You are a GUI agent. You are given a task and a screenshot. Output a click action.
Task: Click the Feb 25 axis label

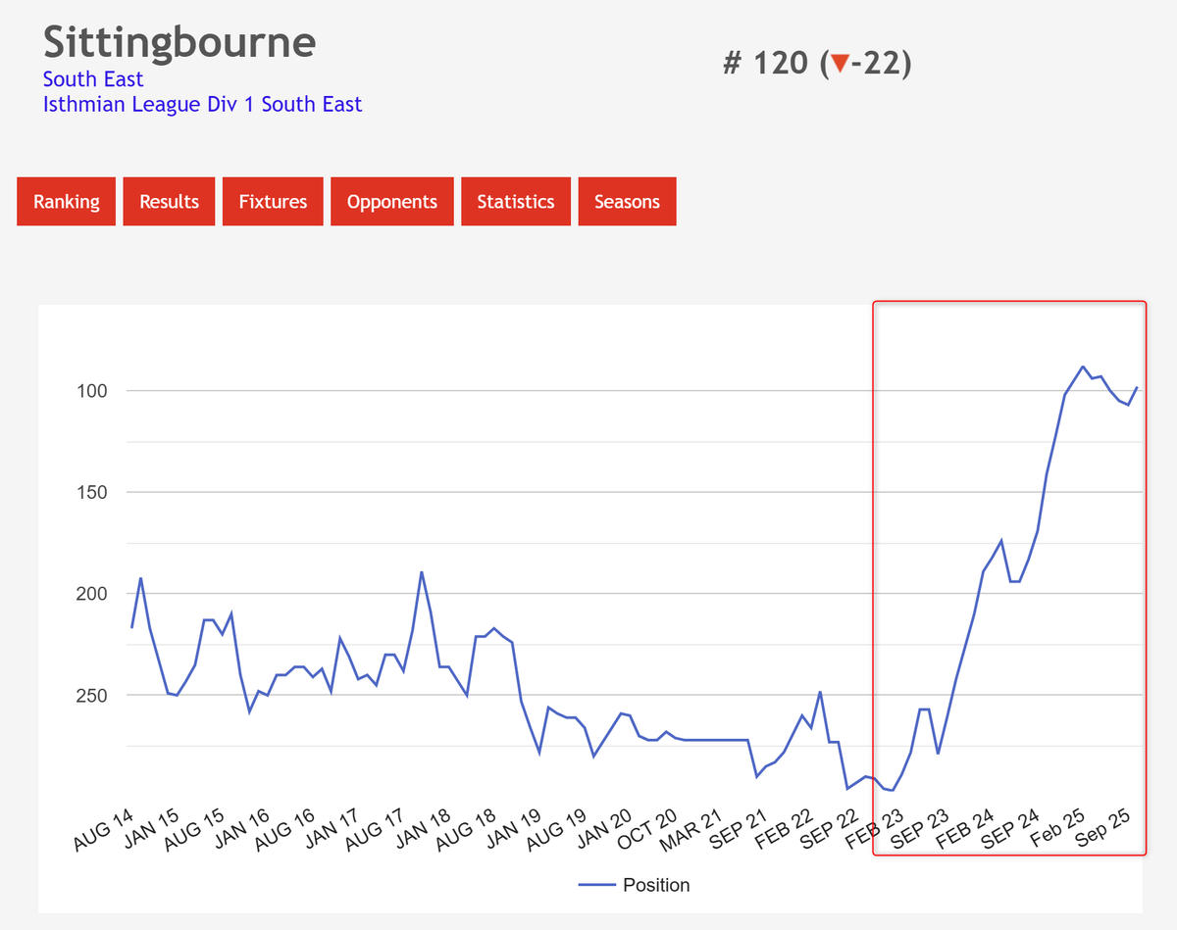tap(1055, 828)
